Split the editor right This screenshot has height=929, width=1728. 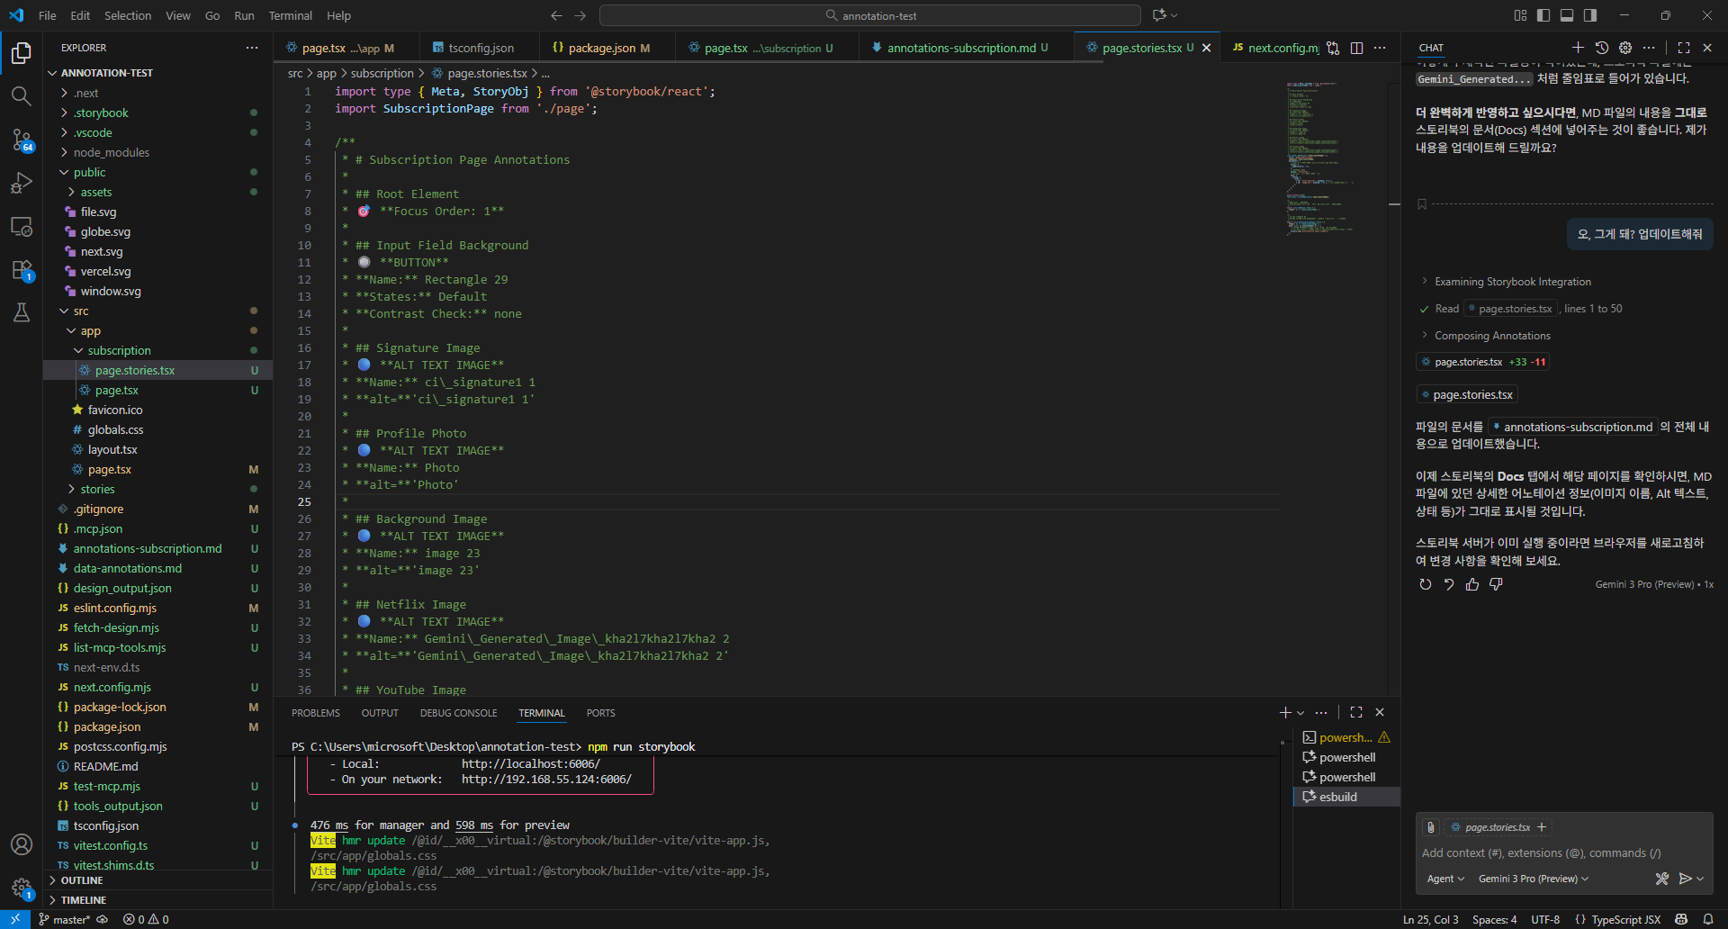[x=1356, y=48]
